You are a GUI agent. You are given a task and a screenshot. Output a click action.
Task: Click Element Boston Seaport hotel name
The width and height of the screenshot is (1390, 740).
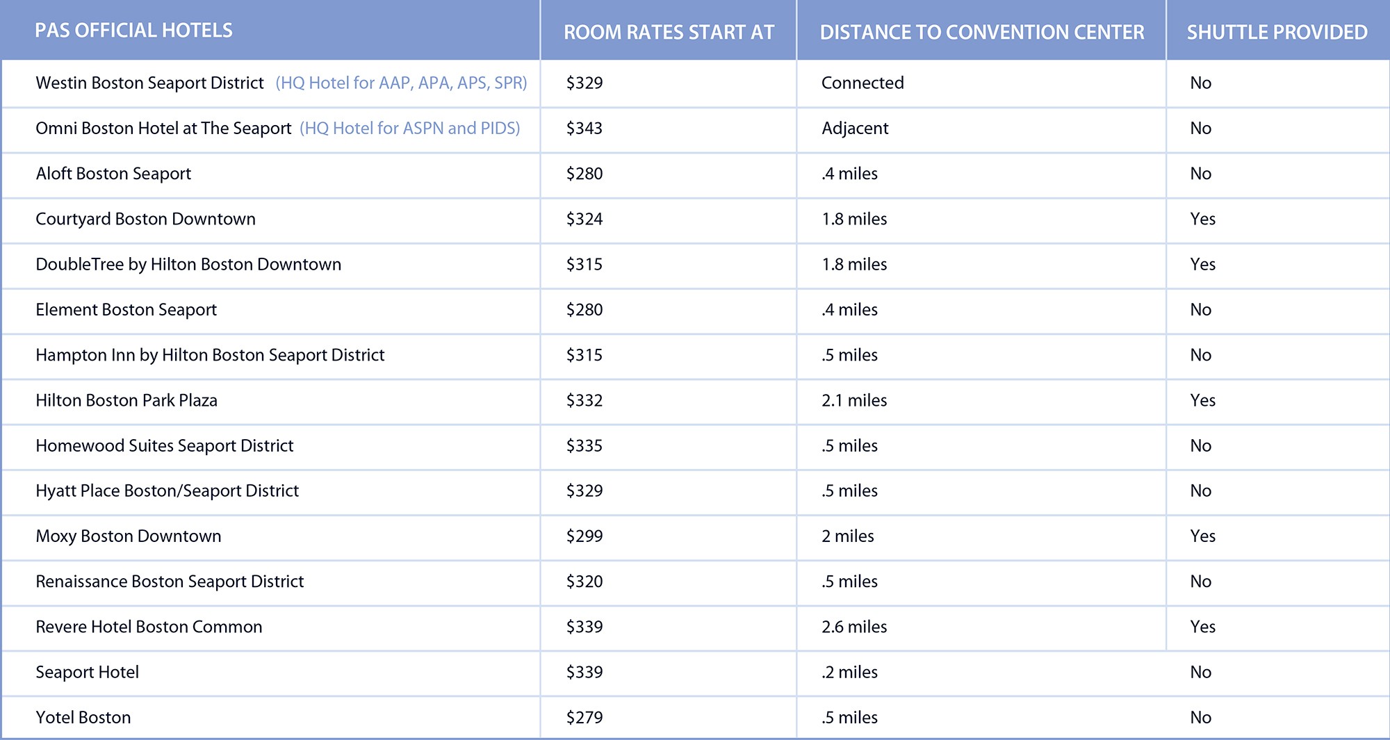pyautogui.click(x=126, y=310)
